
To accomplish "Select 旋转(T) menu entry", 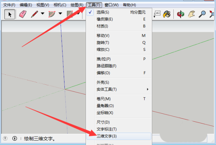I will (119, 43).
